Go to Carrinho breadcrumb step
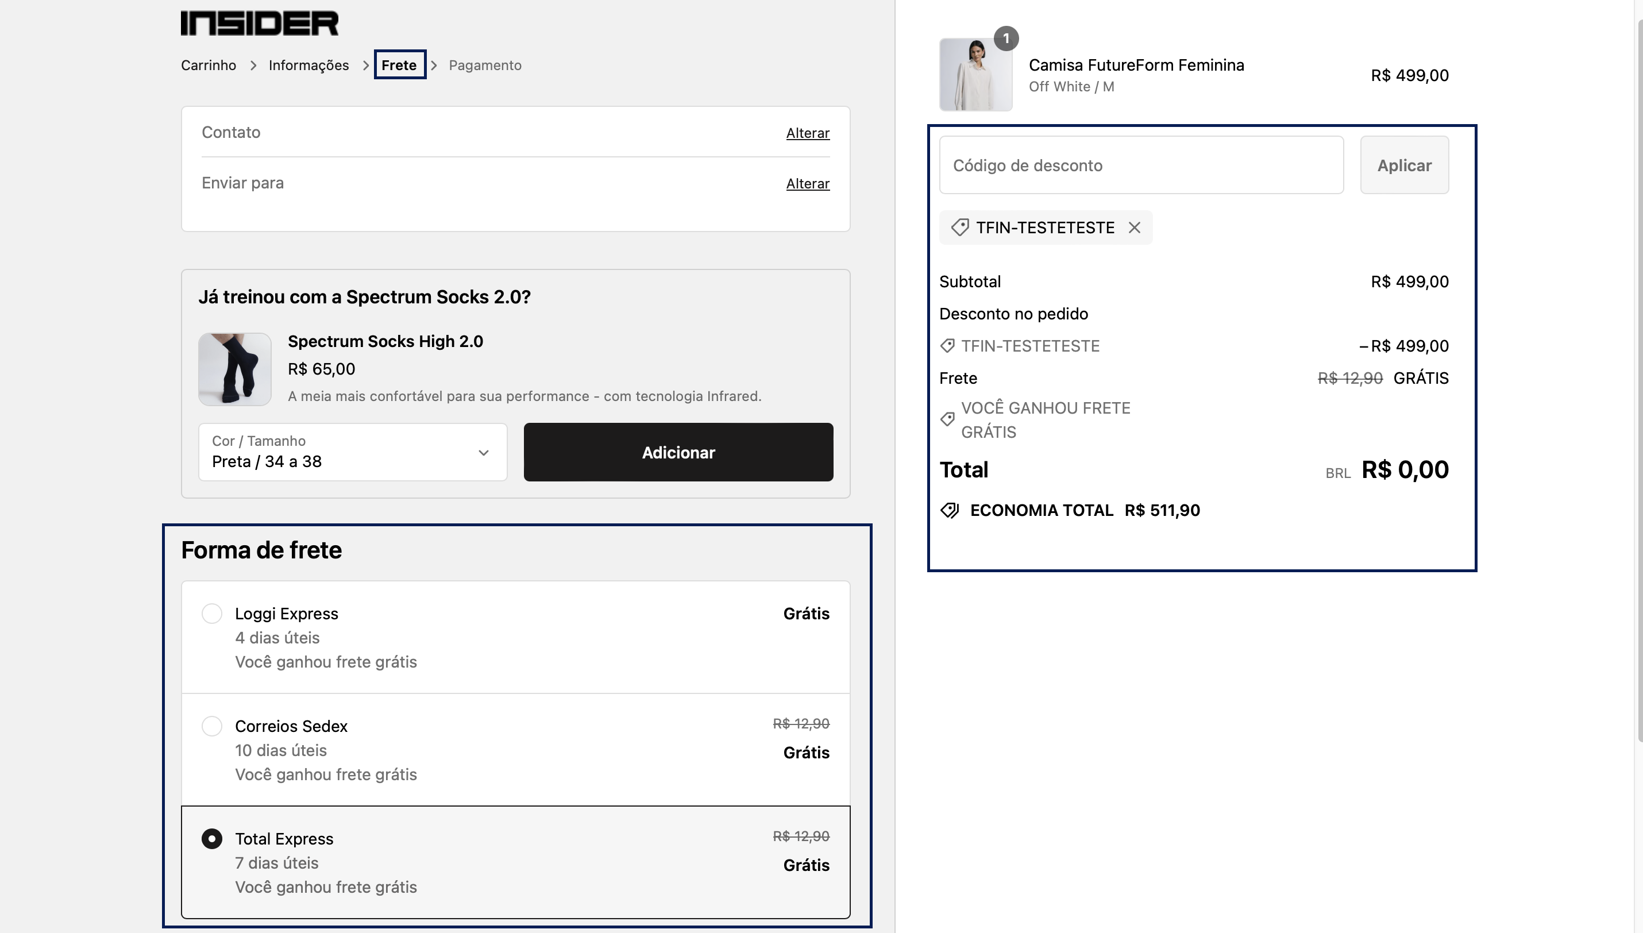Image resolution: width=1643 pixels, height=933 pixels. (x=208, y=65)
